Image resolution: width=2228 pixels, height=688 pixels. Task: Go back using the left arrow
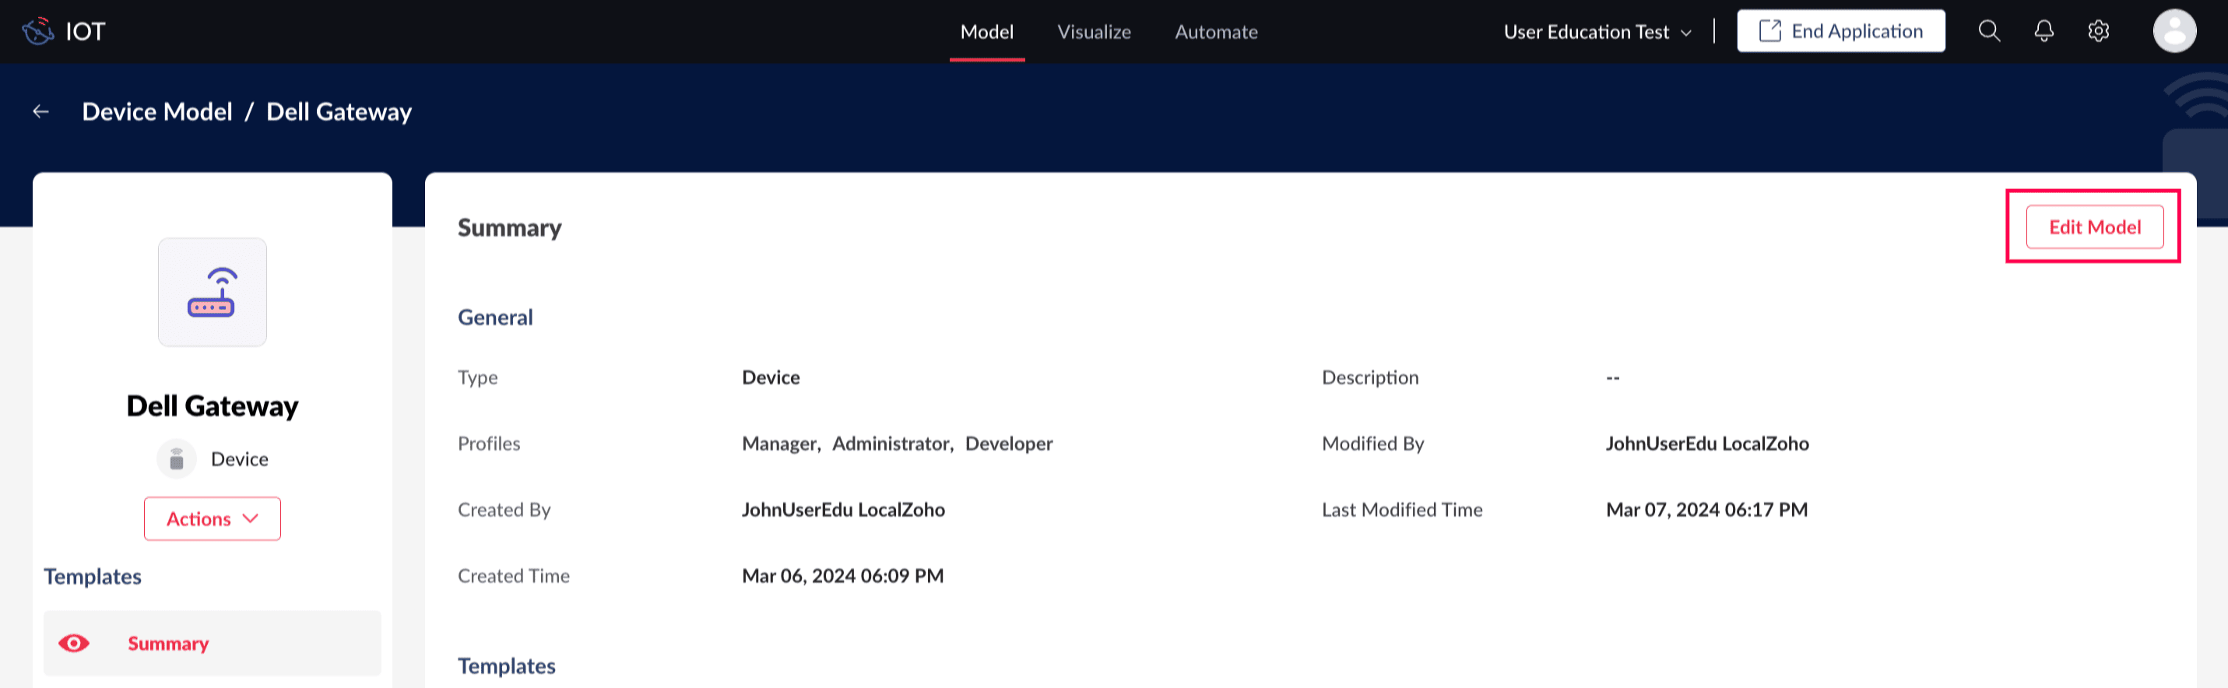click(x=40, y=111)
